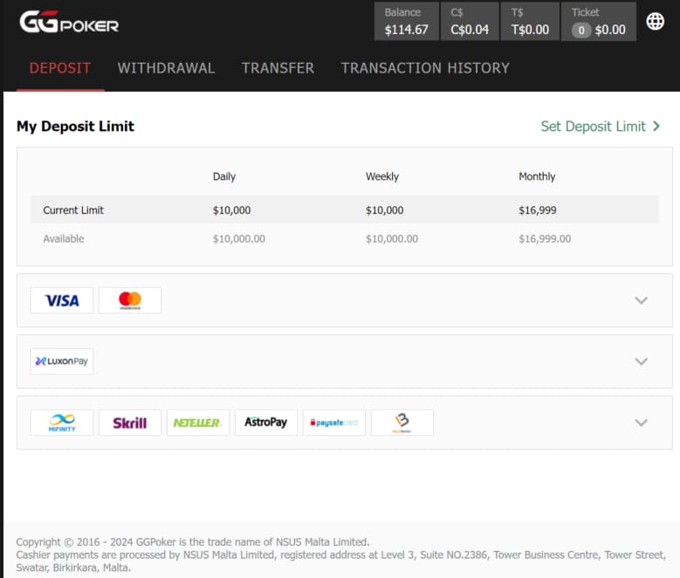The height and width of the screenshot is (578, 680).
Task: Click the copyright notice text
Action: click(193, 542)
